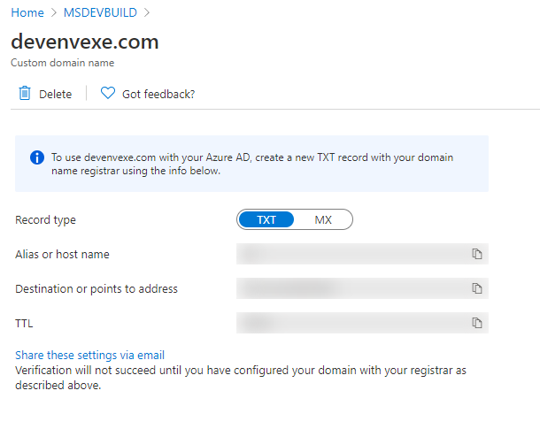
Task: Click the TTL value field
Action: [x=351, y=323]
